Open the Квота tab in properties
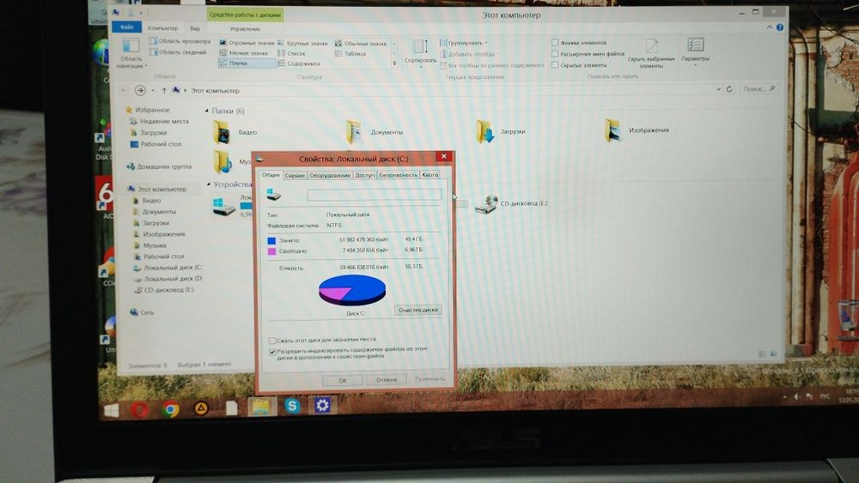Image resolution: width=859 pixels, height=483 pixels. coord(430,174)
